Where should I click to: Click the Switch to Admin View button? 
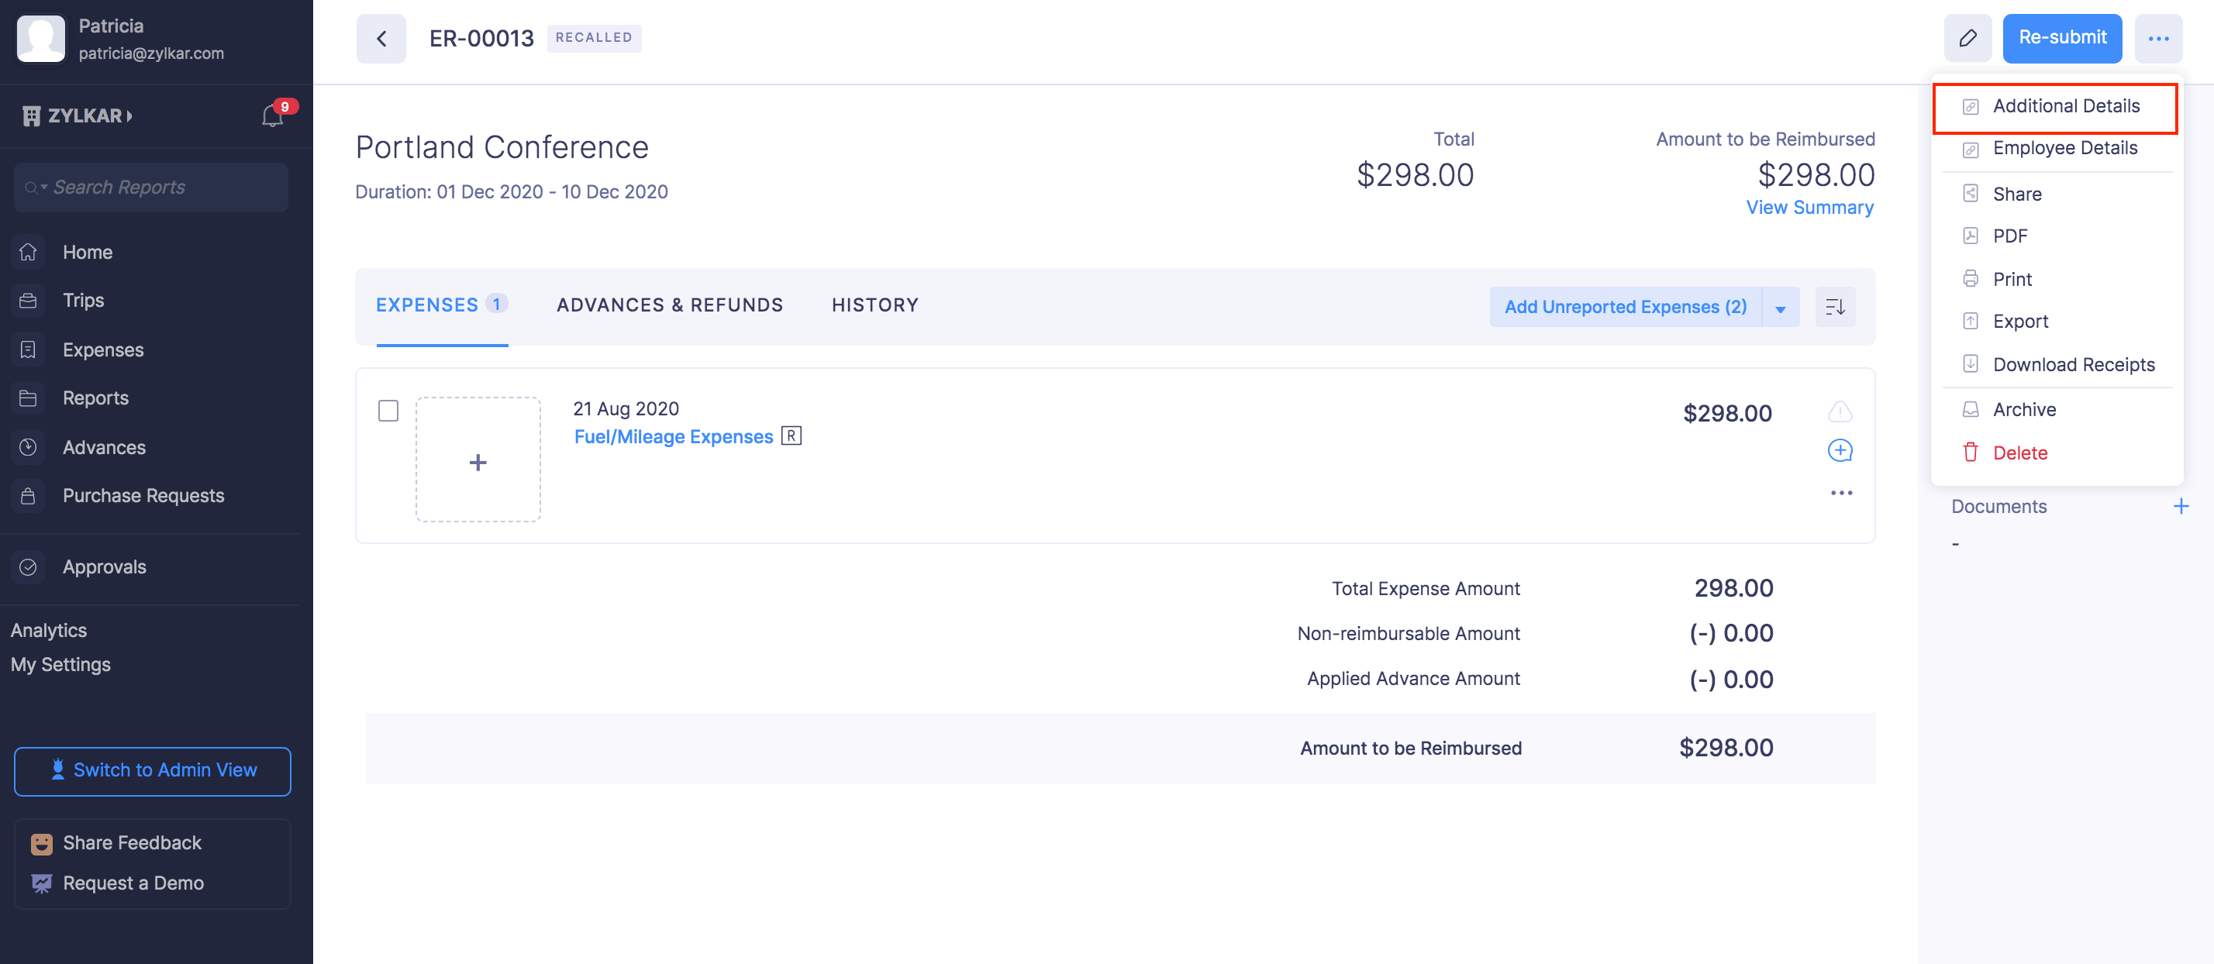point(152,771)
